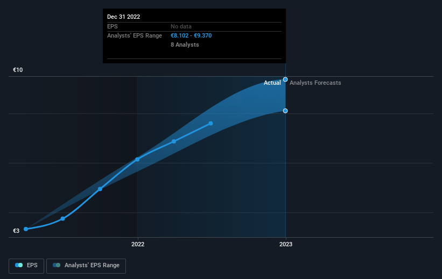Image resolution: width=442 pixels, height=279 pixels.
Task: Click 'Analysts' EPS Range' tooltip row label
Action: [135, 35]
